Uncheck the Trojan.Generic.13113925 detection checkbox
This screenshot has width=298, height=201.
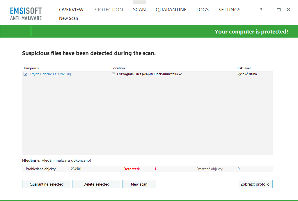coord(26,74)
